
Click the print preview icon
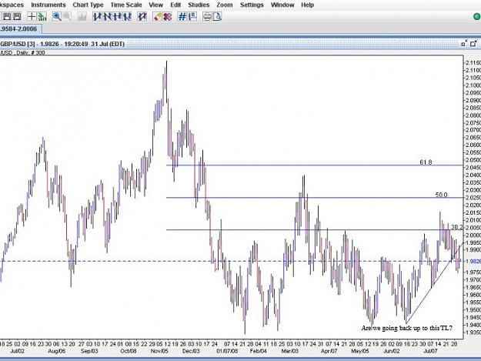217,17
